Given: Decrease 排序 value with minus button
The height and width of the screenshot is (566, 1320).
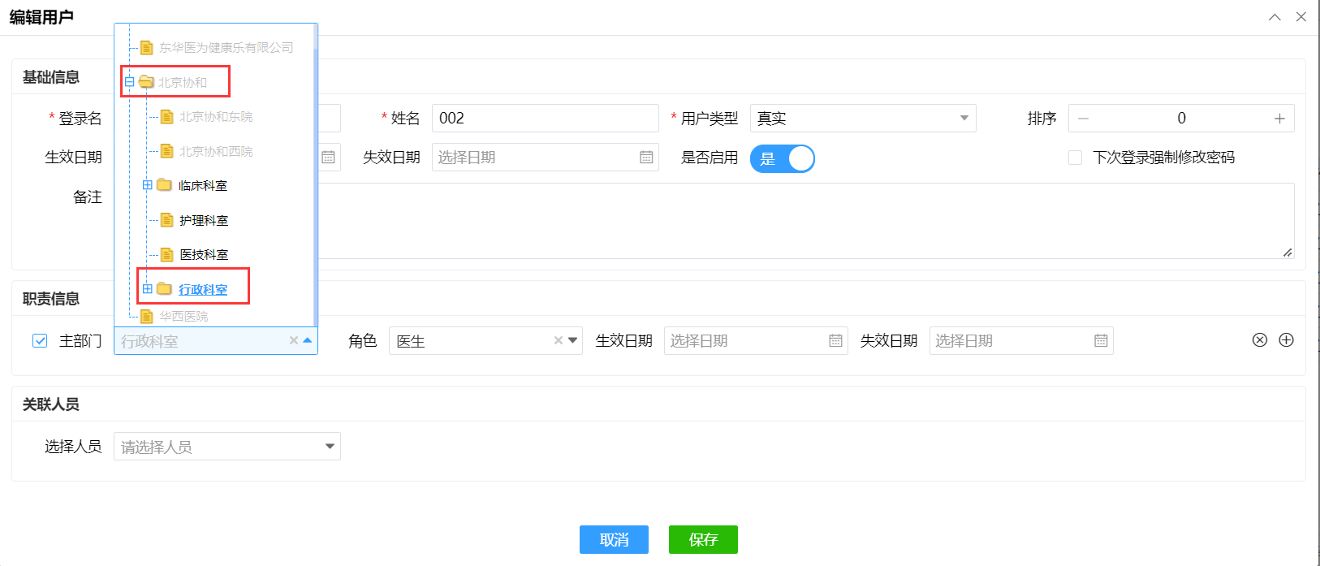Looking at the screenshot, I should [x=1083, y=119].
